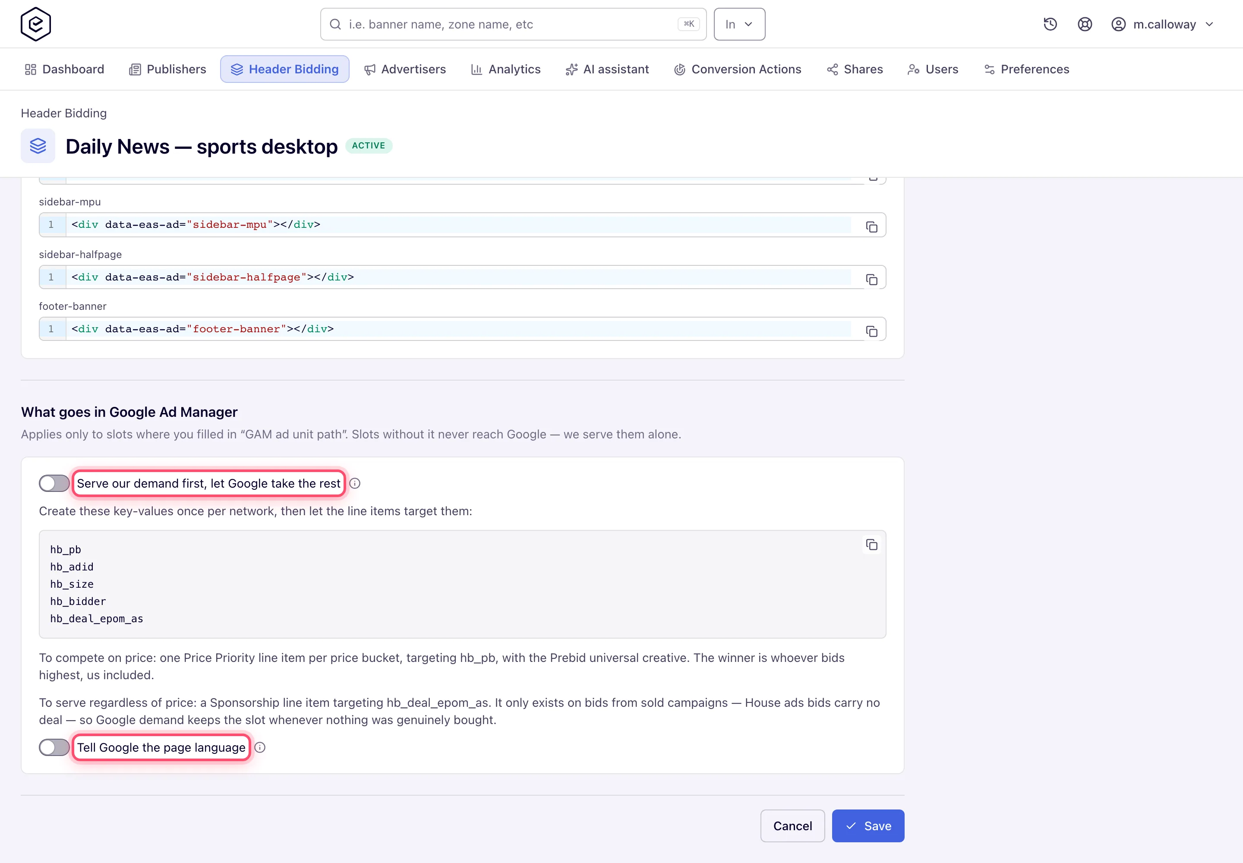Show info for Serve our demand first
This screenshot has width=1243, height=863.
[355, 483]
